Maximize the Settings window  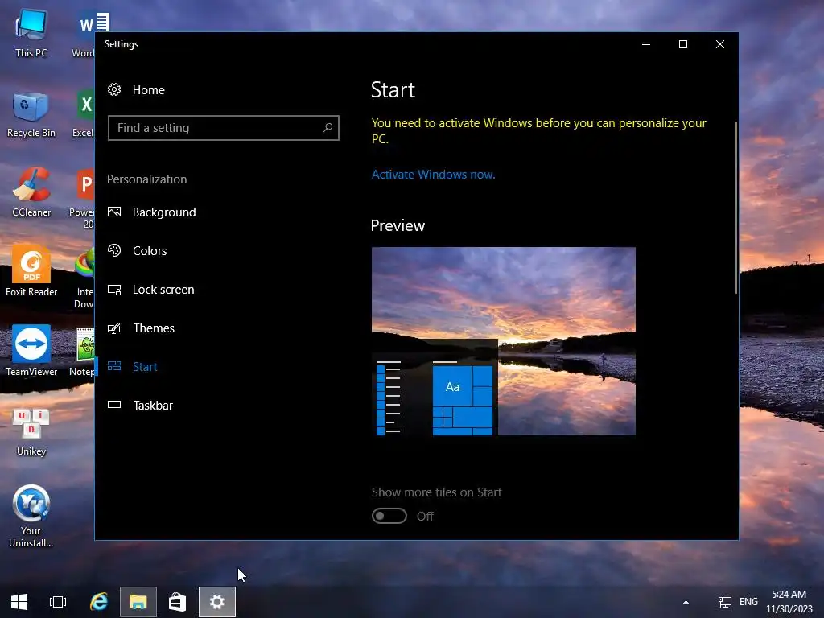tap(683, 44)
